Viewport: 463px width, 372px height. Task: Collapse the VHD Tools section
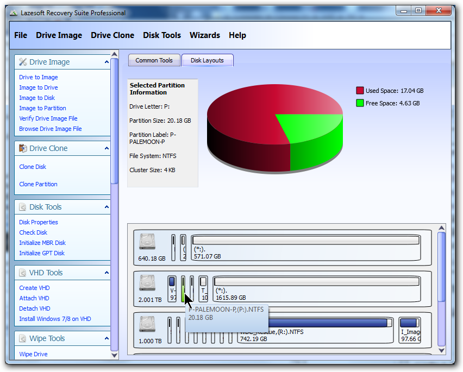point(107,273)
